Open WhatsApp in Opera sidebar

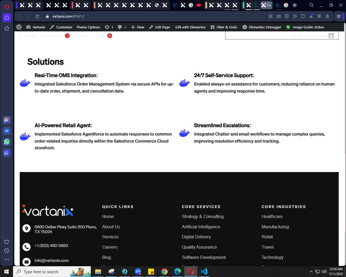(7, 142)
